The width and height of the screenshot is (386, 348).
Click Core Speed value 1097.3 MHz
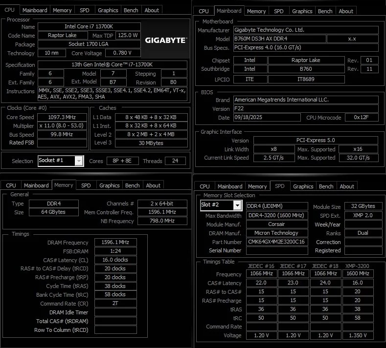coord(62,117)
